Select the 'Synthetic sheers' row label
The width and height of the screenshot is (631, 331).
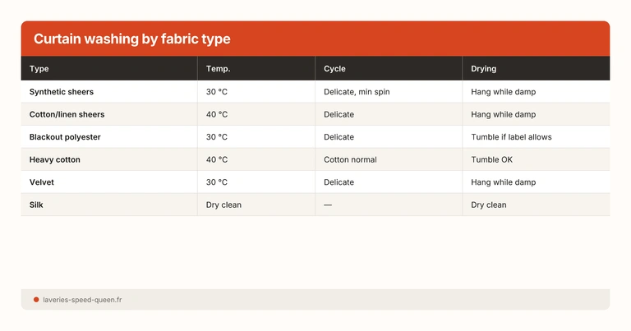(61, 92)
